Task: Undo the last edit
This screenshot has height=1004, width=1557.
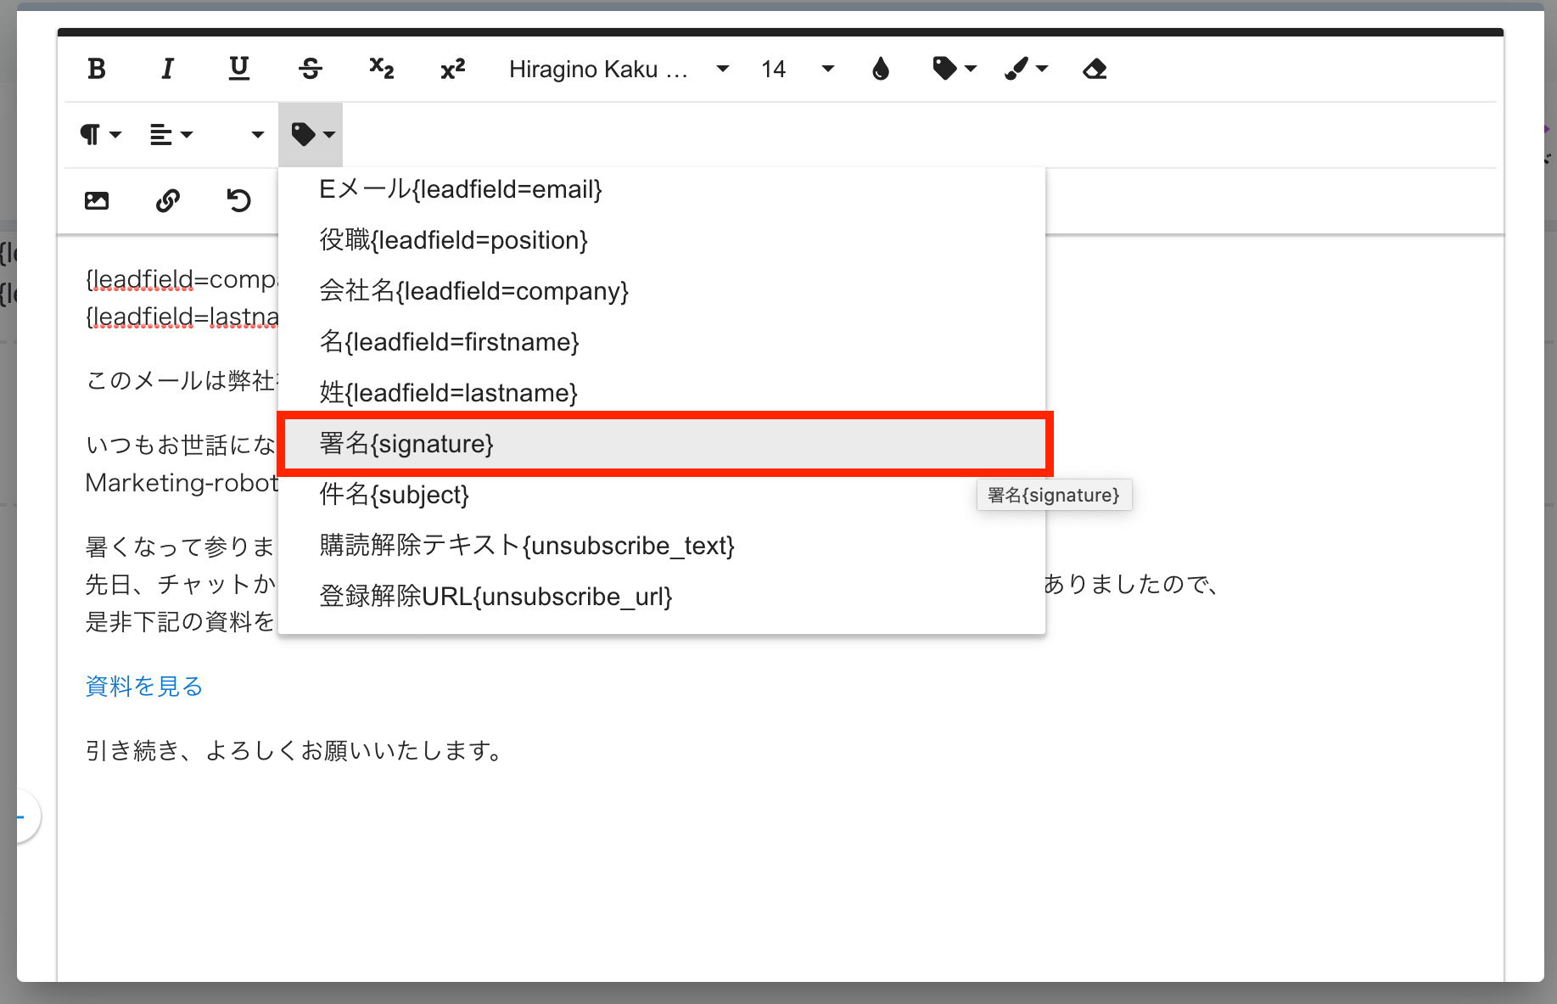Action: point(239,201)
